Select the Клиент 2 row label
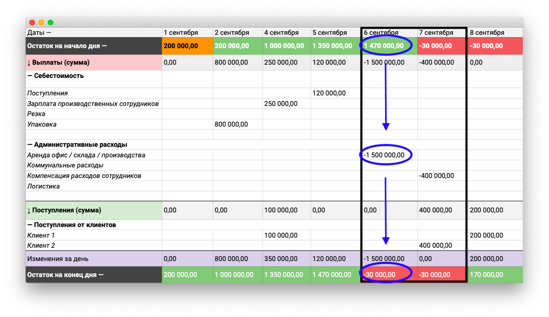This screenshot has width=549, height=317. click(x=41, y=245)
